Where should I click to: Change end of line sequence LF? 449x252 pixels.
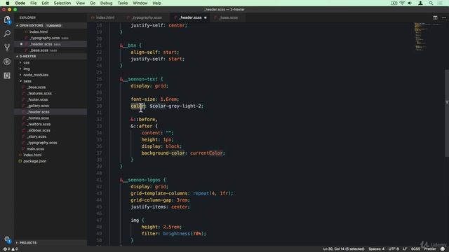coord(405,249)
